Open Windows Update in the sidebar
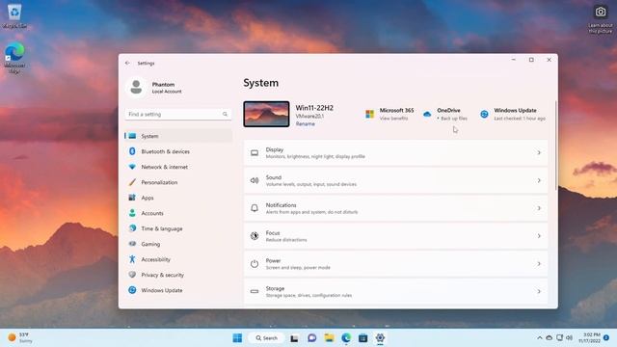 coord(178,290)
